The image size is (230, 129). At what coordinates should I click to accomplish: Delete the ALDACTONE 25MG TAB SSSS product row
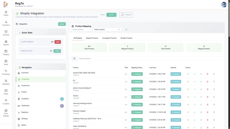pos(207,74)
